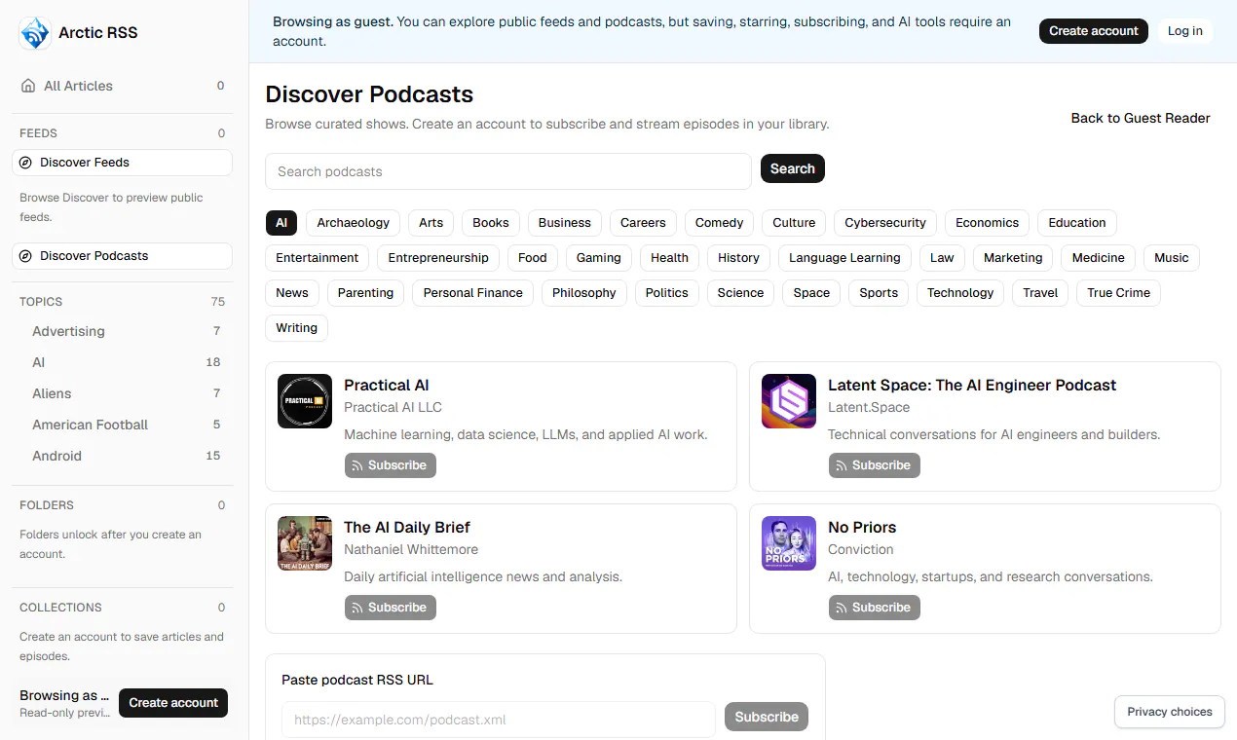Select the News category chip
The width and height of the screenshot is (1237, 740).
pyautogui.click(x=292, y=293)
